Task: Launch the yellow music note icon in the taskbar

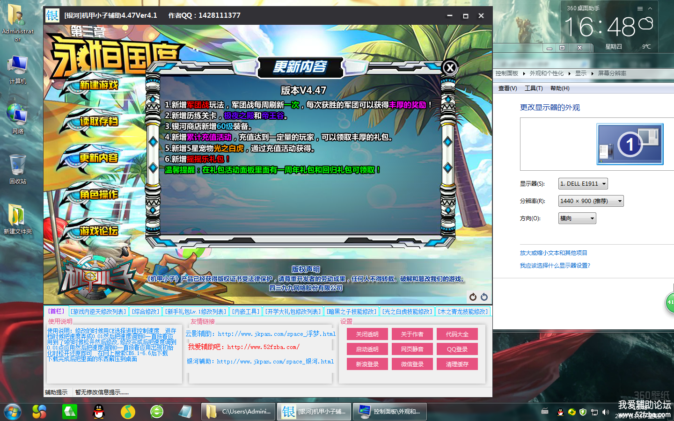Action: [x=128, y=412]
